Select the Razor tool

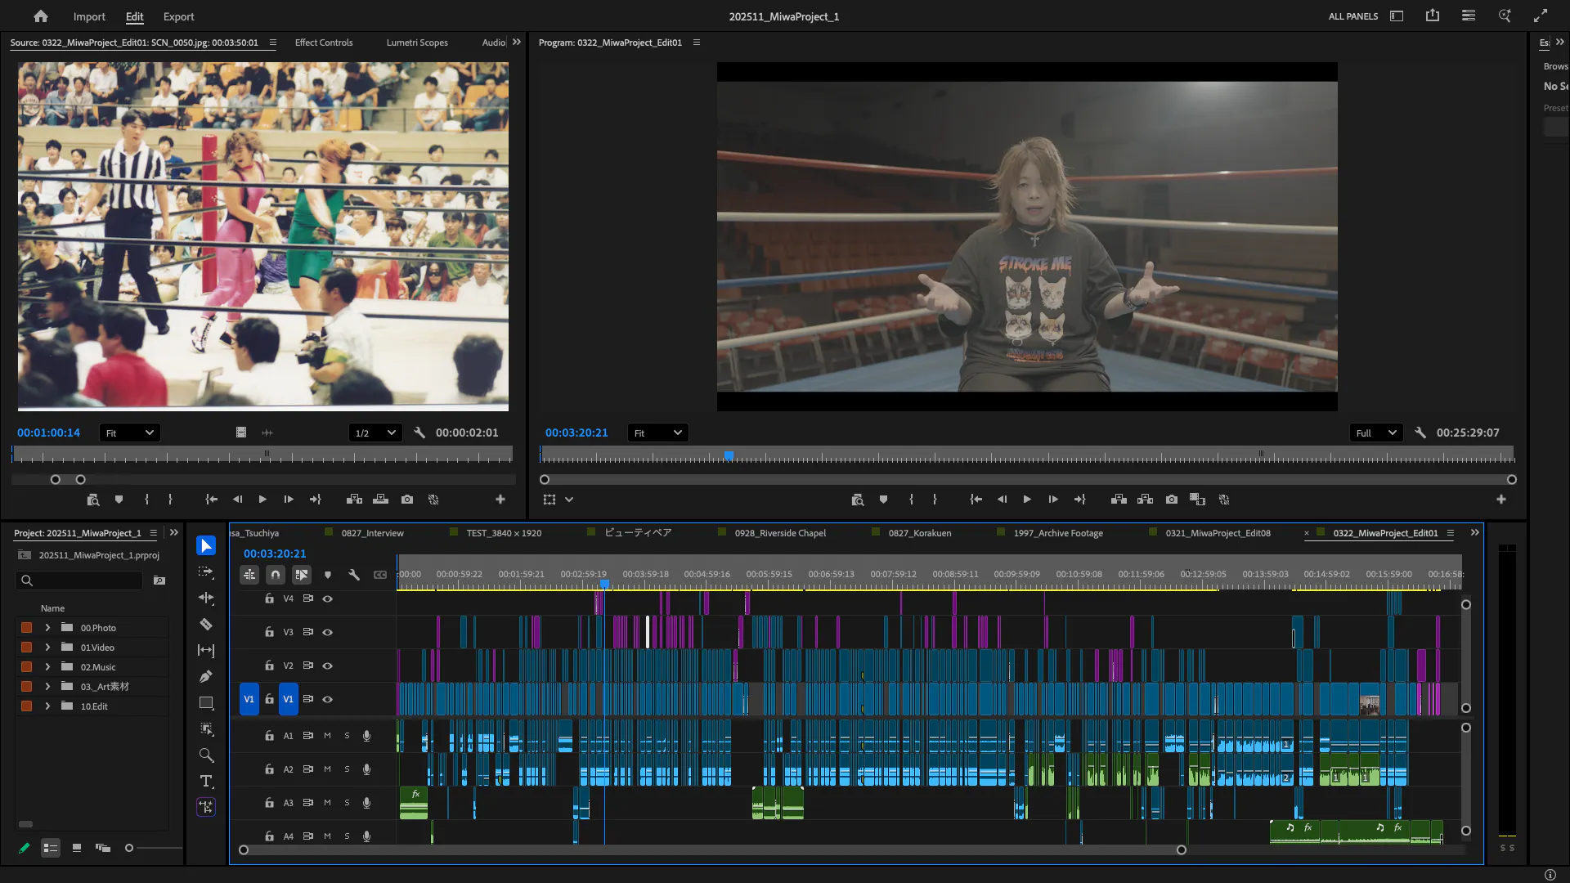coord(206,625)
